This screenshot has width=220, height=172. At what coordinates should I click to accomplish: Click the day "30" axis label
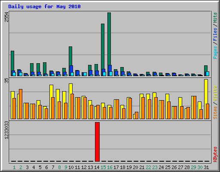pos(200,167)
